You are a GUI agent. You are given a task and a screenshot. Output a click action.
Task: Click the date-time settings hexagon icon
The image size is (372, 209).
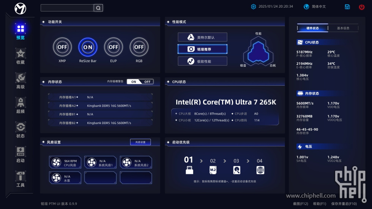click(254, 6)
